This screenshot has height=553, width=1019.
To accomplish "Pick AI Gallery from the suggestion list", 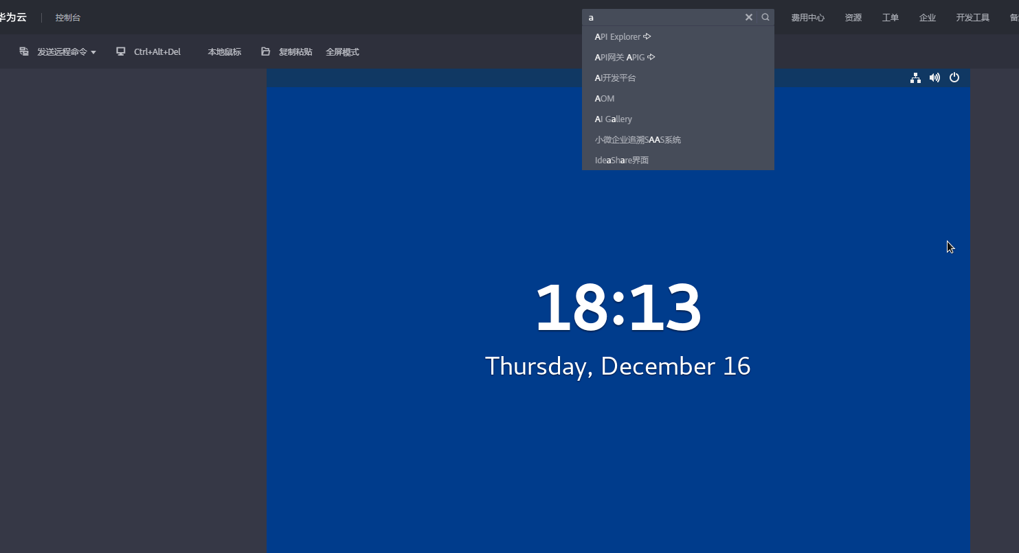I will click(x=678, y=119).
